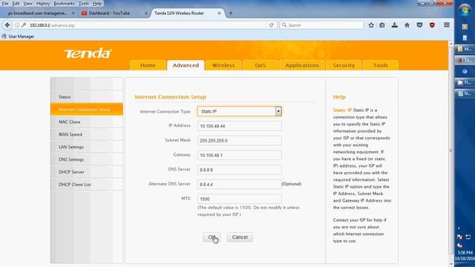Image resolution: width=475 pixels, height=267 pixels.
Task: Go to the Firefox Home icon
Action: (407, 25)
